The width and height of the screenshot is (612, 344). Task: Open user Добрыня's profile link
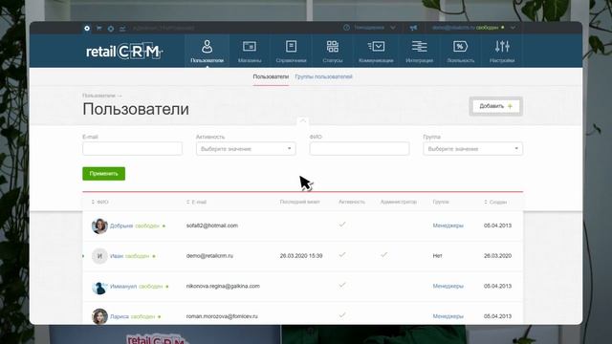[x=121, y=226]
